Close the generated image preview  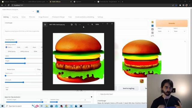pos(185,41)
